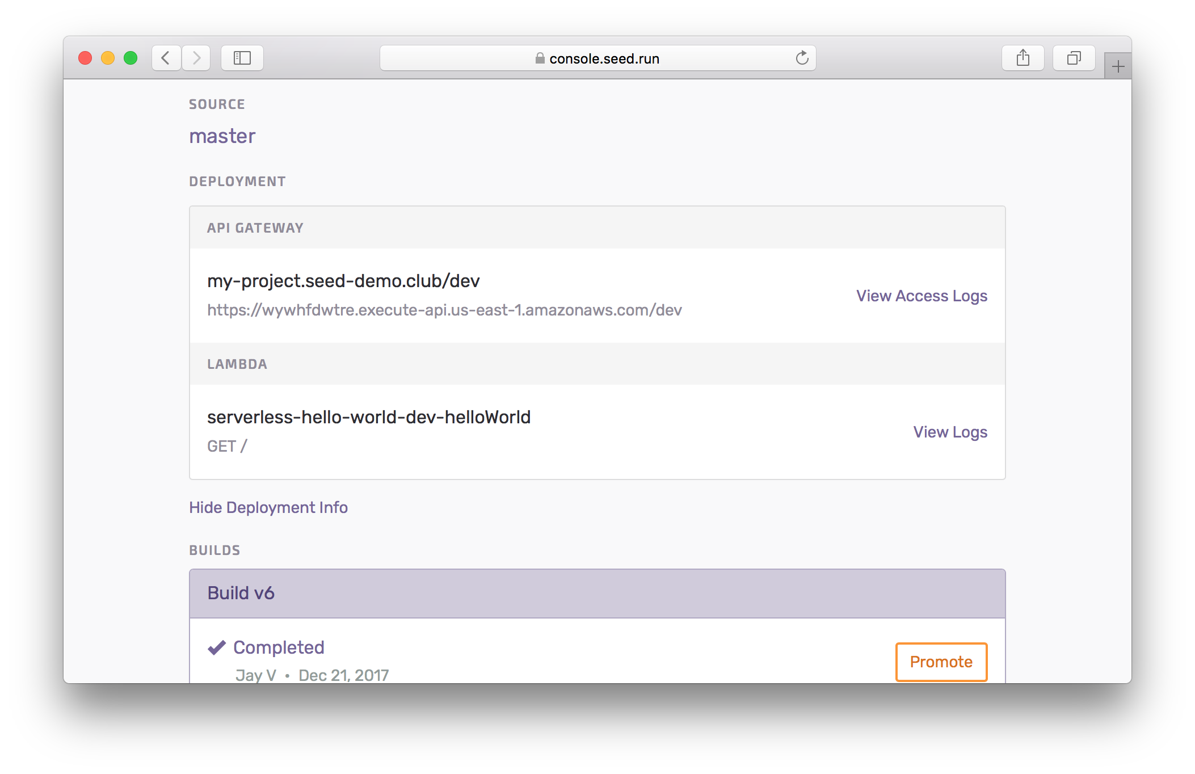Toggle the Safari sidebar icon
Screen dimensions: 1195x774
pos(242,58)
